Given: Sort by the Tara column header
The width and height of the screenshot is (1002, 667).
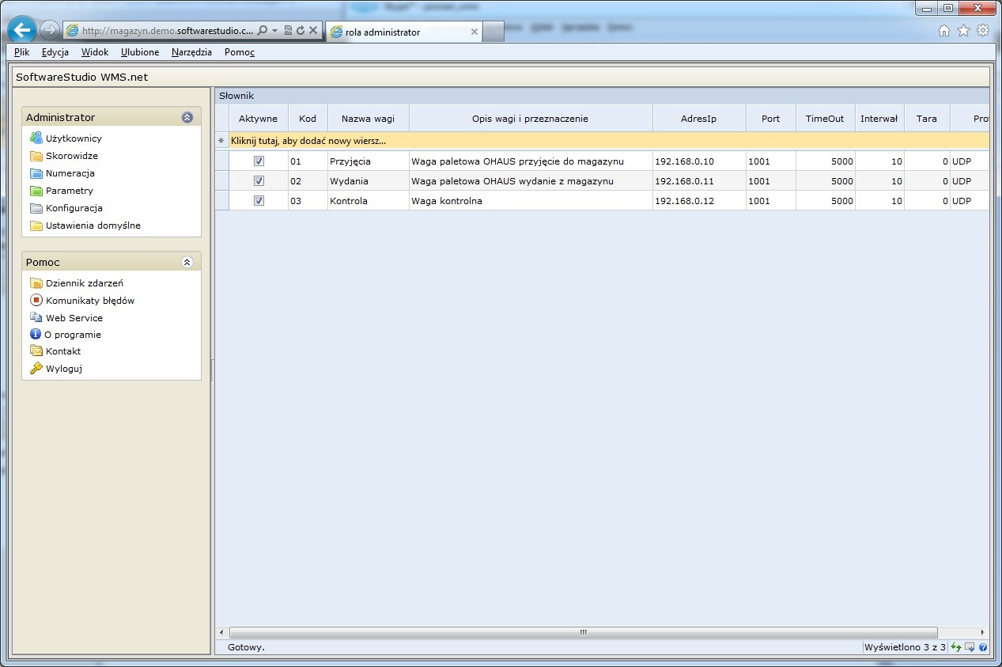Looking at the screenshot, I should coord(927,119).
